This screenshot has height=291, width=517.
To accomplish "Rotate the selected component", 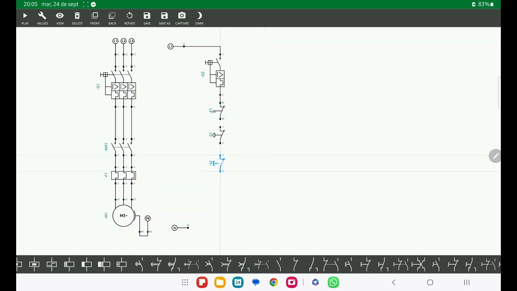I will 130,18.
